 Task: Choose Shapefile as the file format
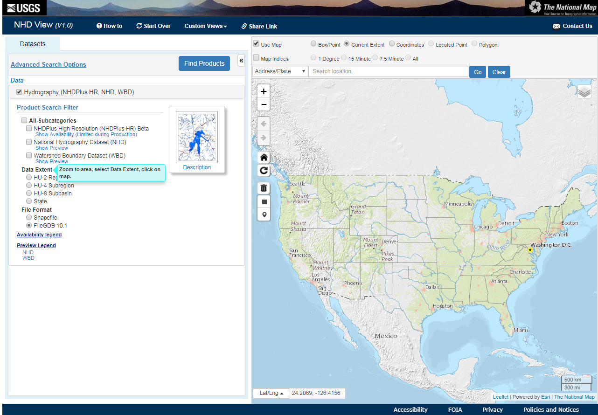[x=28, y=217]
